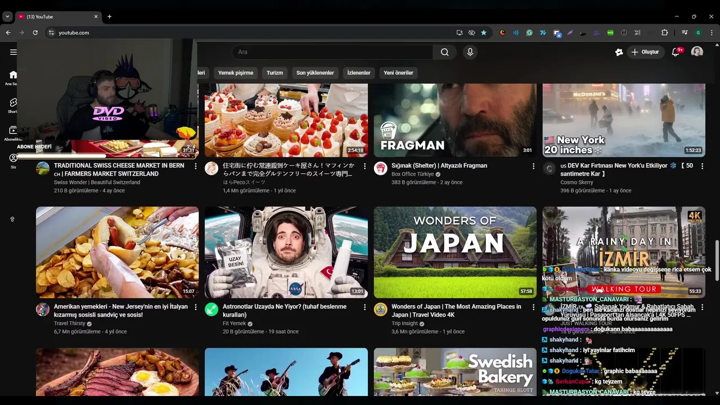Play the Wonders of Japan thumbnail
Image resolution: width=720 pixels, height=405 pixels.
tap(455, 252)
